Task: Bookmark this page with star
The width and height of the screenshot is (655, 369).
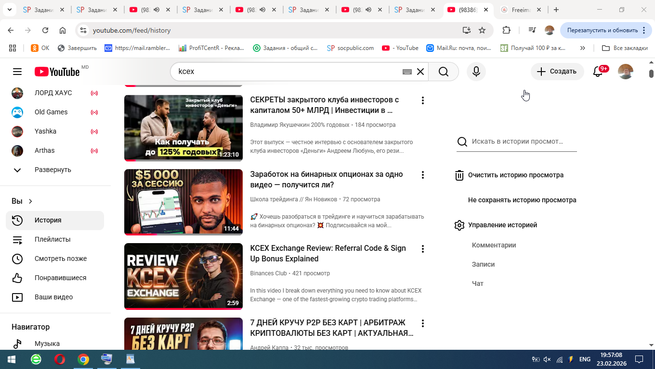Action: [x=482, y=30]
